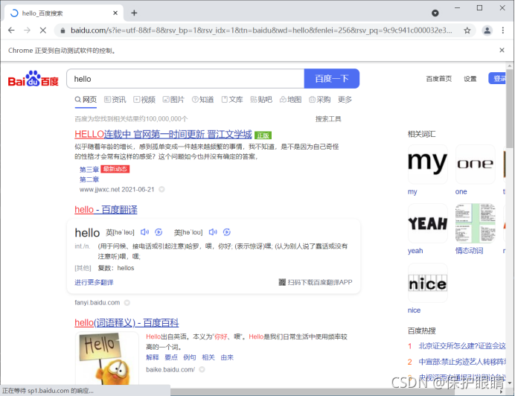The image size is (515, 396).
Task: Open the 文库 tab
Action: click(232, 99)
